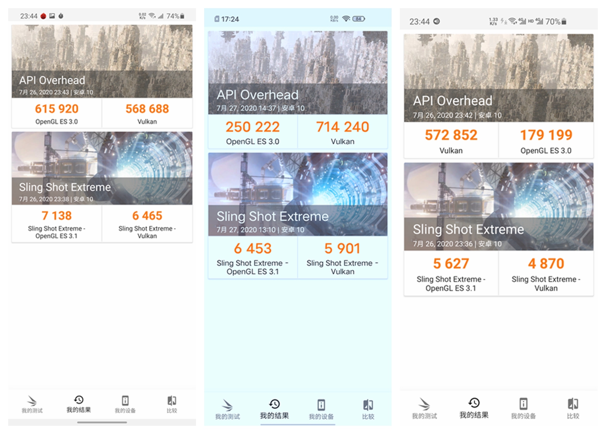Open Sling Shot Extreme banner dated 23:36
Image resolution: width=606 pixels, height=434 pixels.
click(499, 207)
